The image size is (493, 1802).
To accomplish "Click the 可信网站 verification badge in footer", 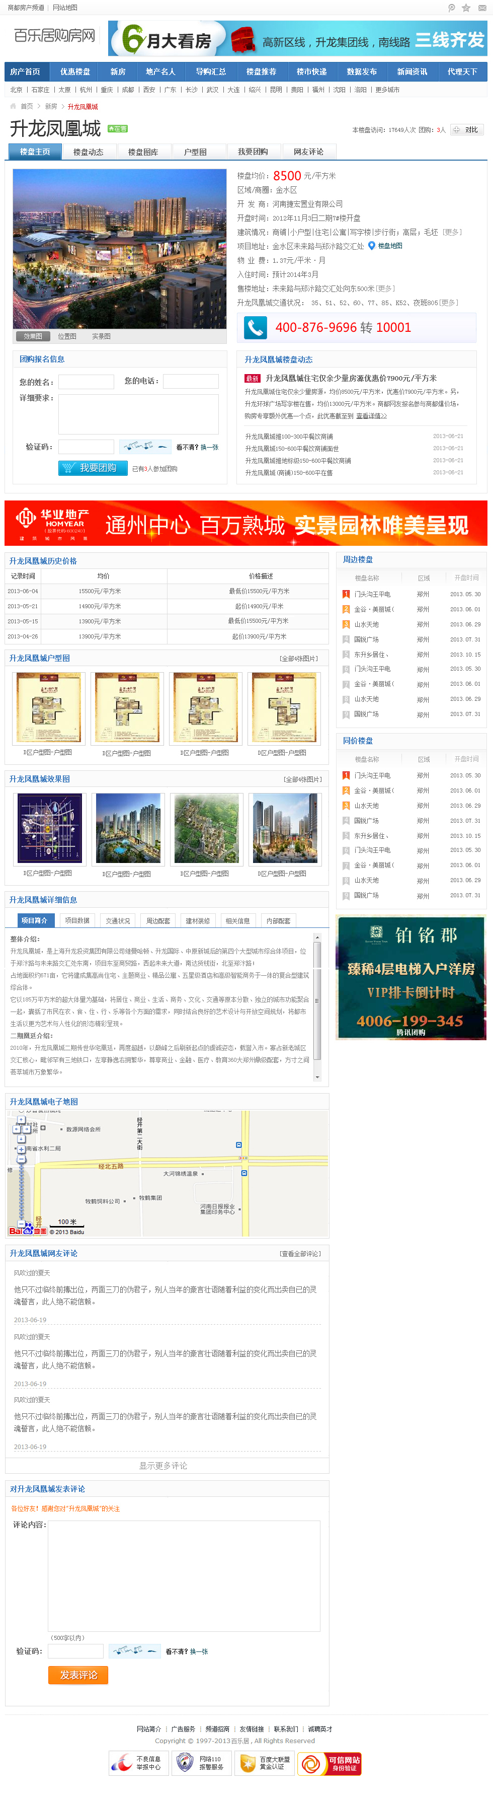I will click(x=330, y=1764).
